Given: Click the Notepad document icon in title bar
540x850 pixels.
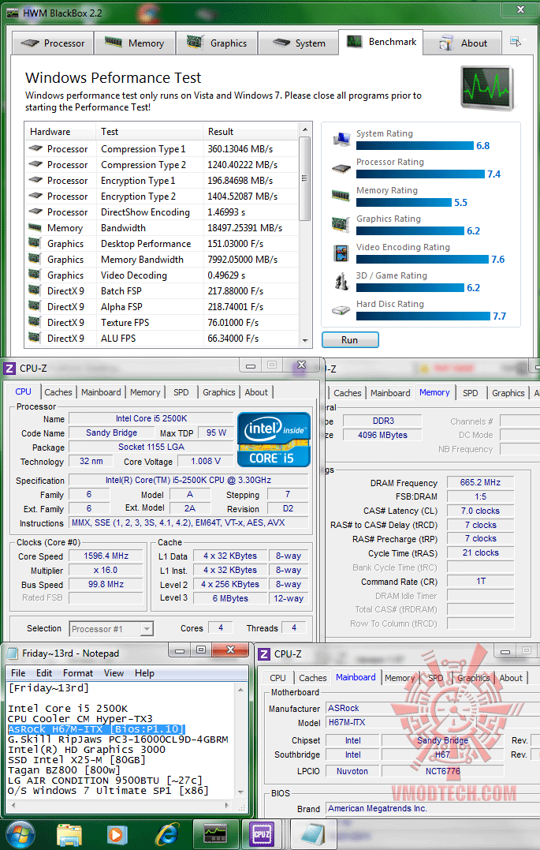Looking at the screenshot, I should click(12, 653).
